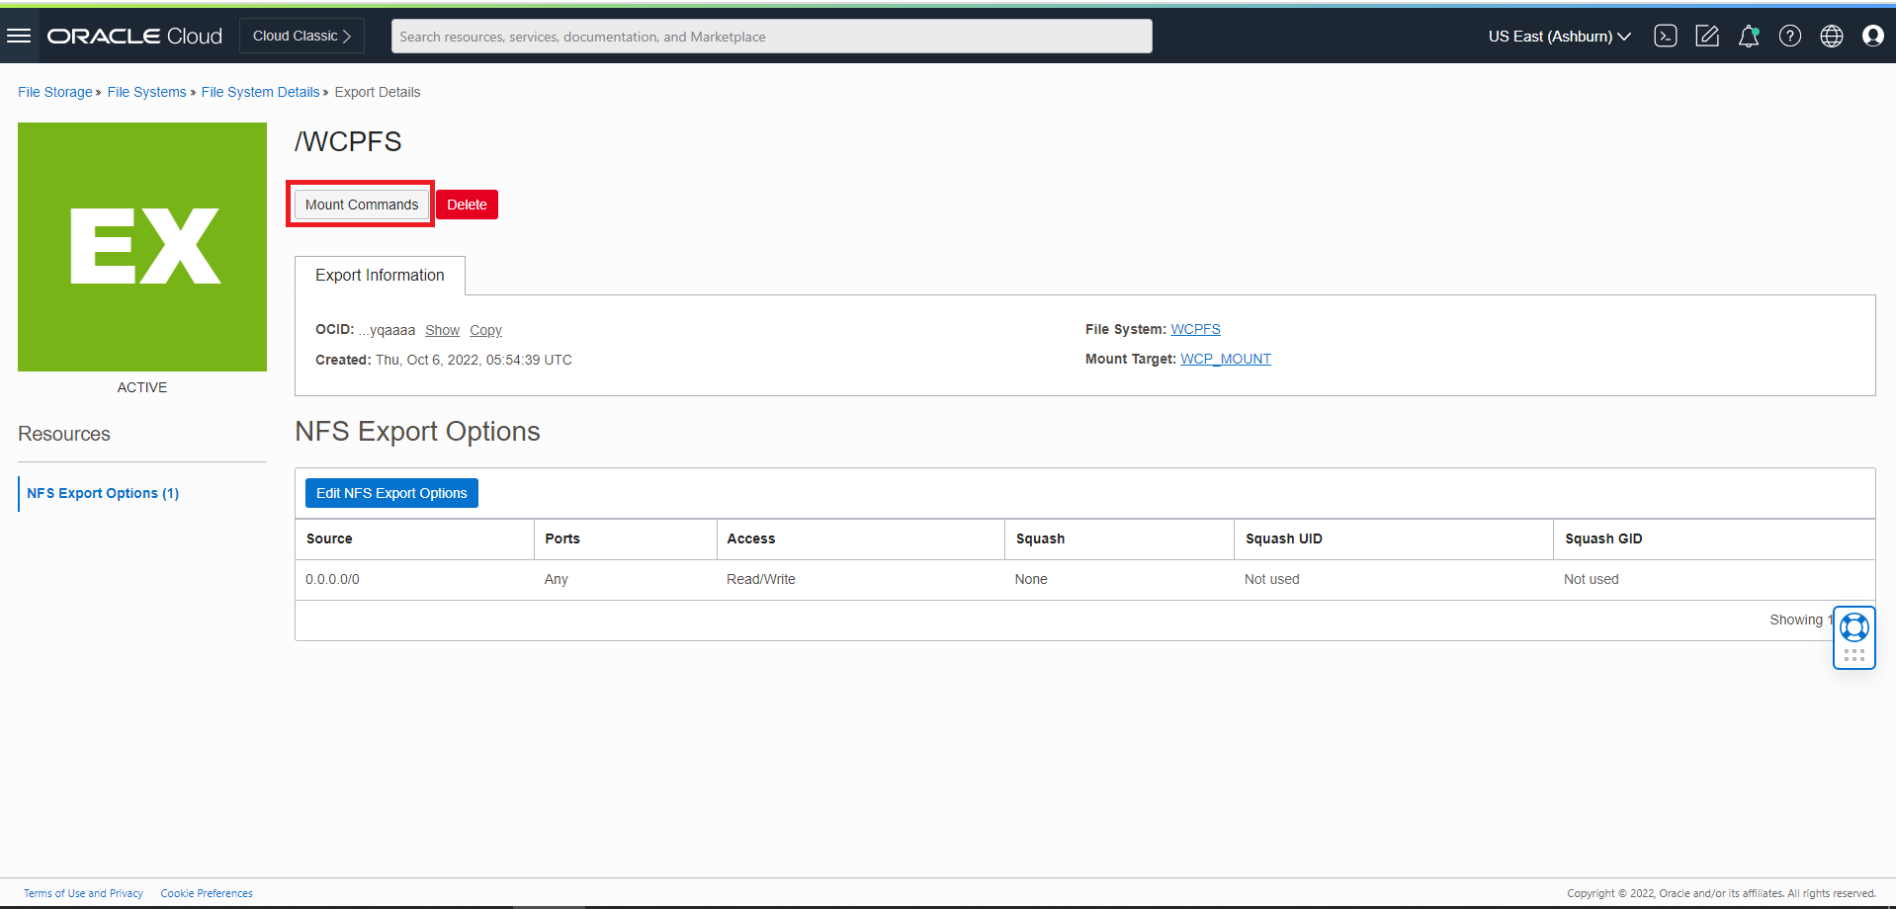This screenshot has height=909, width=1896.
Task: Open the WCP_MOUNT mount target link
Action: pos(1226,359)
